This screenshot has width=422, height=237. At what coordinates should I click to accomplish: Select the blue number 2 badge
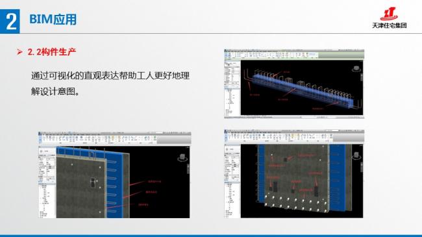coord(10,21)
